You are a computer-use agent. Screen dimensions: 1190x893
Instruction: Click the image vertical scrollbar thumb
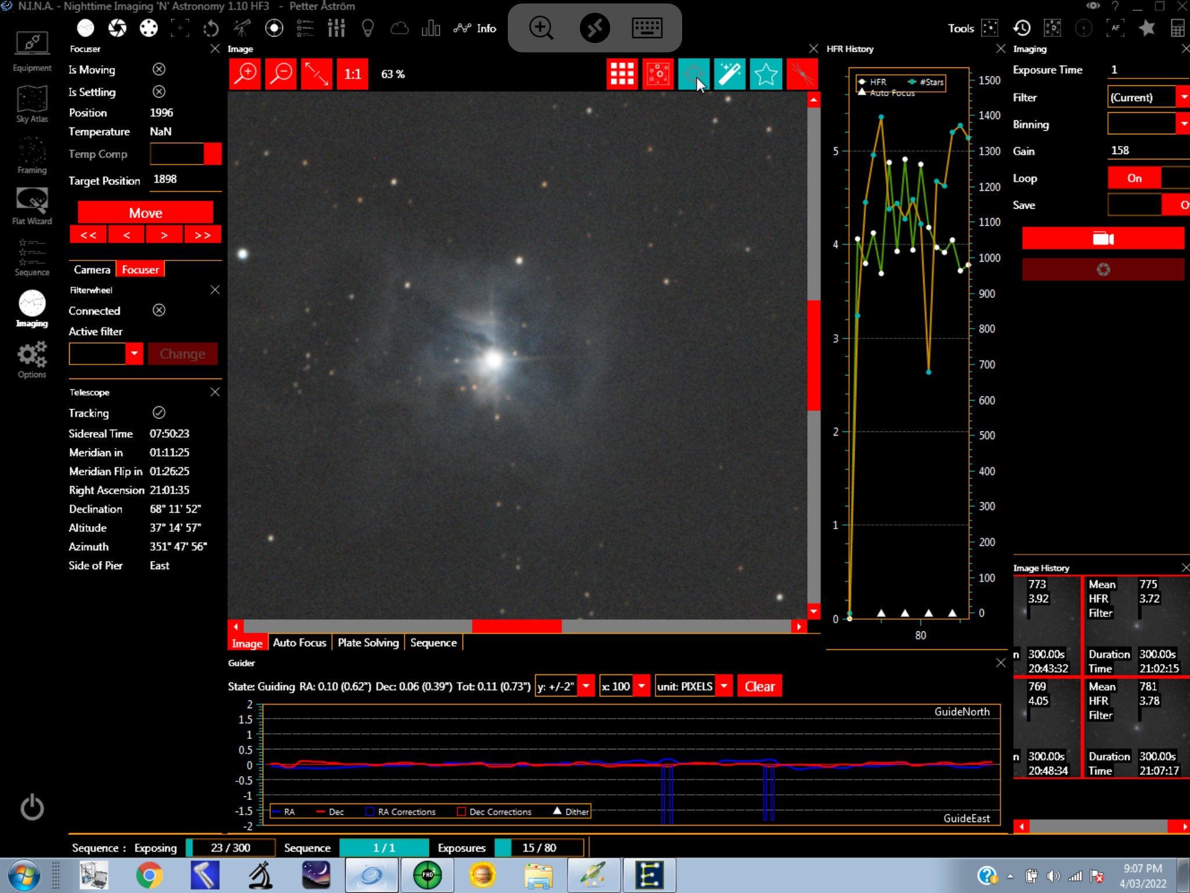tap(813, 355)
